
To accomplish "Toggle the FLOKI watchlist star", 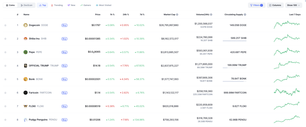I will [5, 106].
